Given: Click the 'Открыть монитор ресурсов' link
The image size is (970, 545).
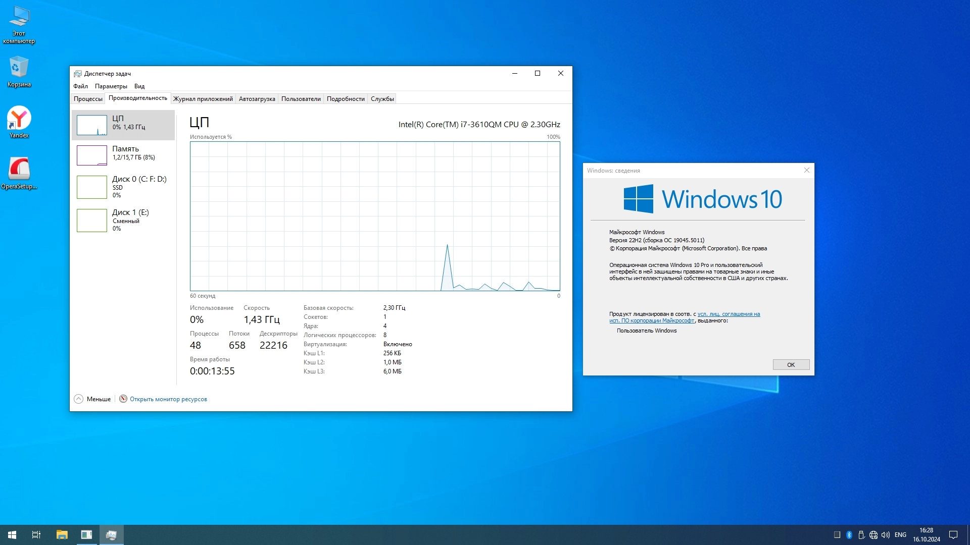Looking at the screenshot, I should click(x=168, y=399).
